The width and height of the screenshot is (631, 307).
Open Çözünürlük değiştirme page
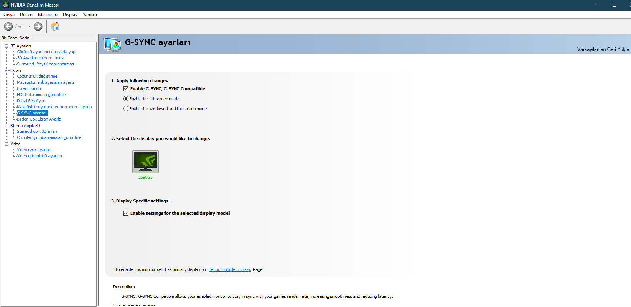[37, 76]
